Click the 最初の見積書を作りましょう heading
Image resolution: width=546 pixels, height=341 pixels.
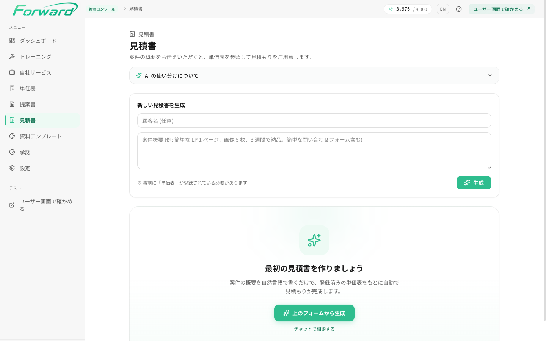coord(314,269)
